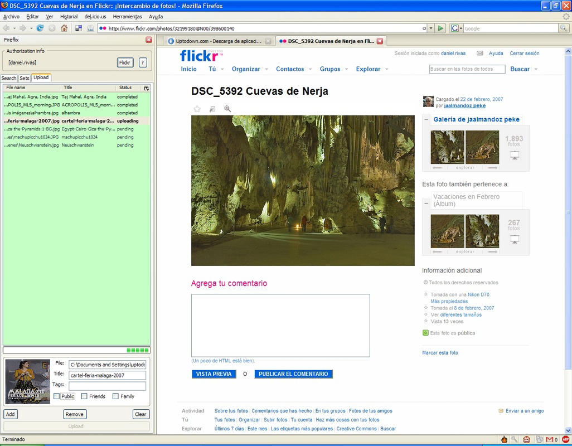The width and height of the screenshot is (572, 446).
Task: Go back with the browser back arrow
Action: [6, 28]
